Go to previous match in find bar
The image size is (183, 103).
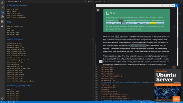(x=166, y=5)
